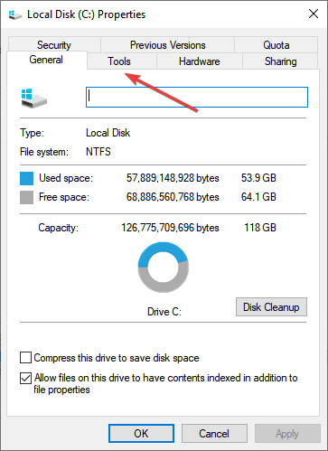The width and height of the screenshot is (328, 451).
Task: Enable Compress this drive checkbox
Action: [25, 358]
